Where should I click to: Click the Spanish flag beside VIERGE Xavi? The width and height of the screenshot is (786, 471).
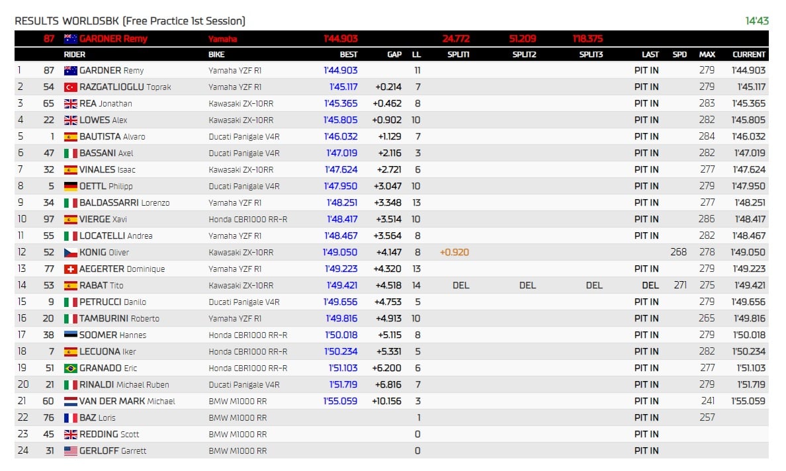click(x=71, y=220)
